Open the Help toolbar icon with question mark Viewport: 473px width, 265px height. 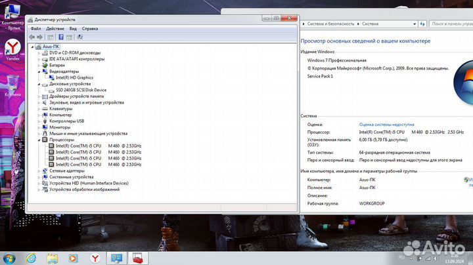61,37
